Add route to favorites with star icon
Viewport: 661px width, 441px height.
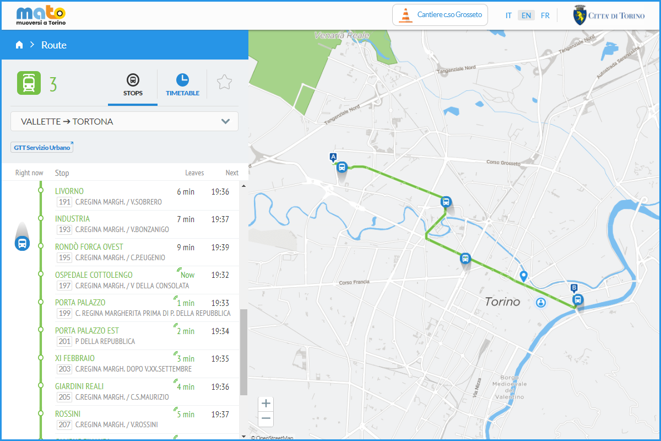224,83
